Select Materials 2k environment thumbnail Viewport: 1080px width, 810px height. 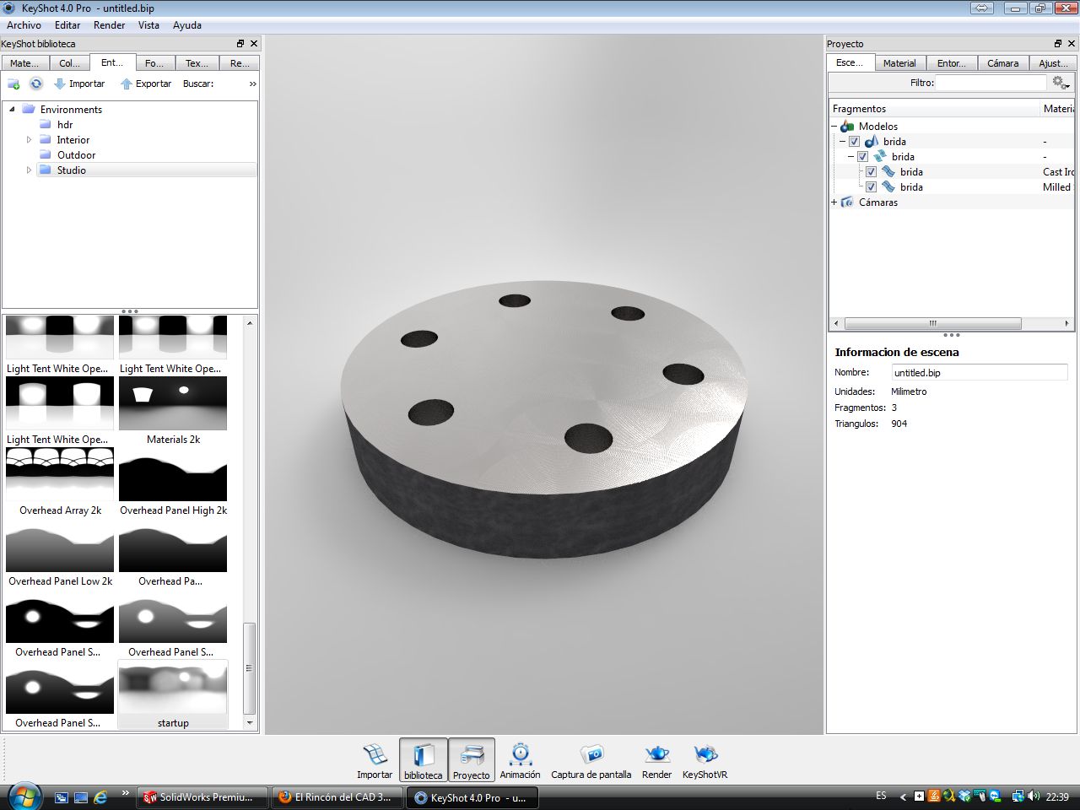173,412
